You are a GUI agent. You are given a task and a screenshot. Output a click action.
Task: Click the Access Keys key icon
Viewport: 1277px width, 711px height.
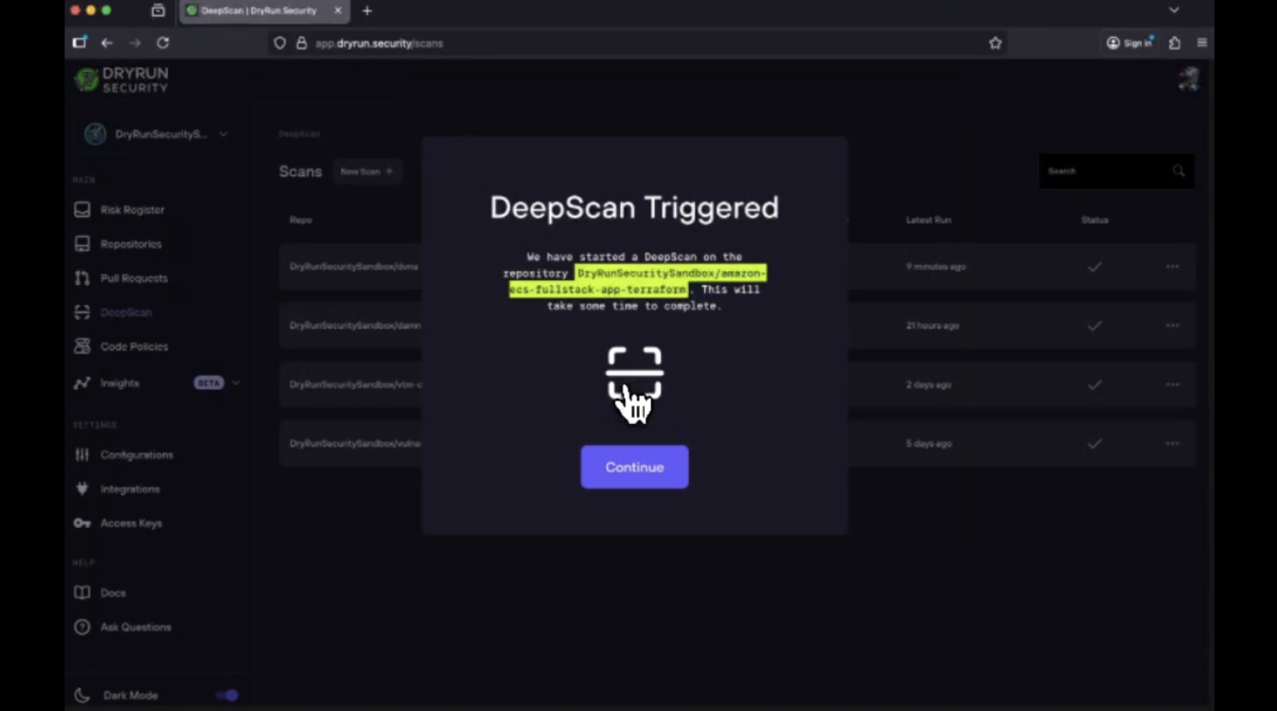click(x=82, y=523)
